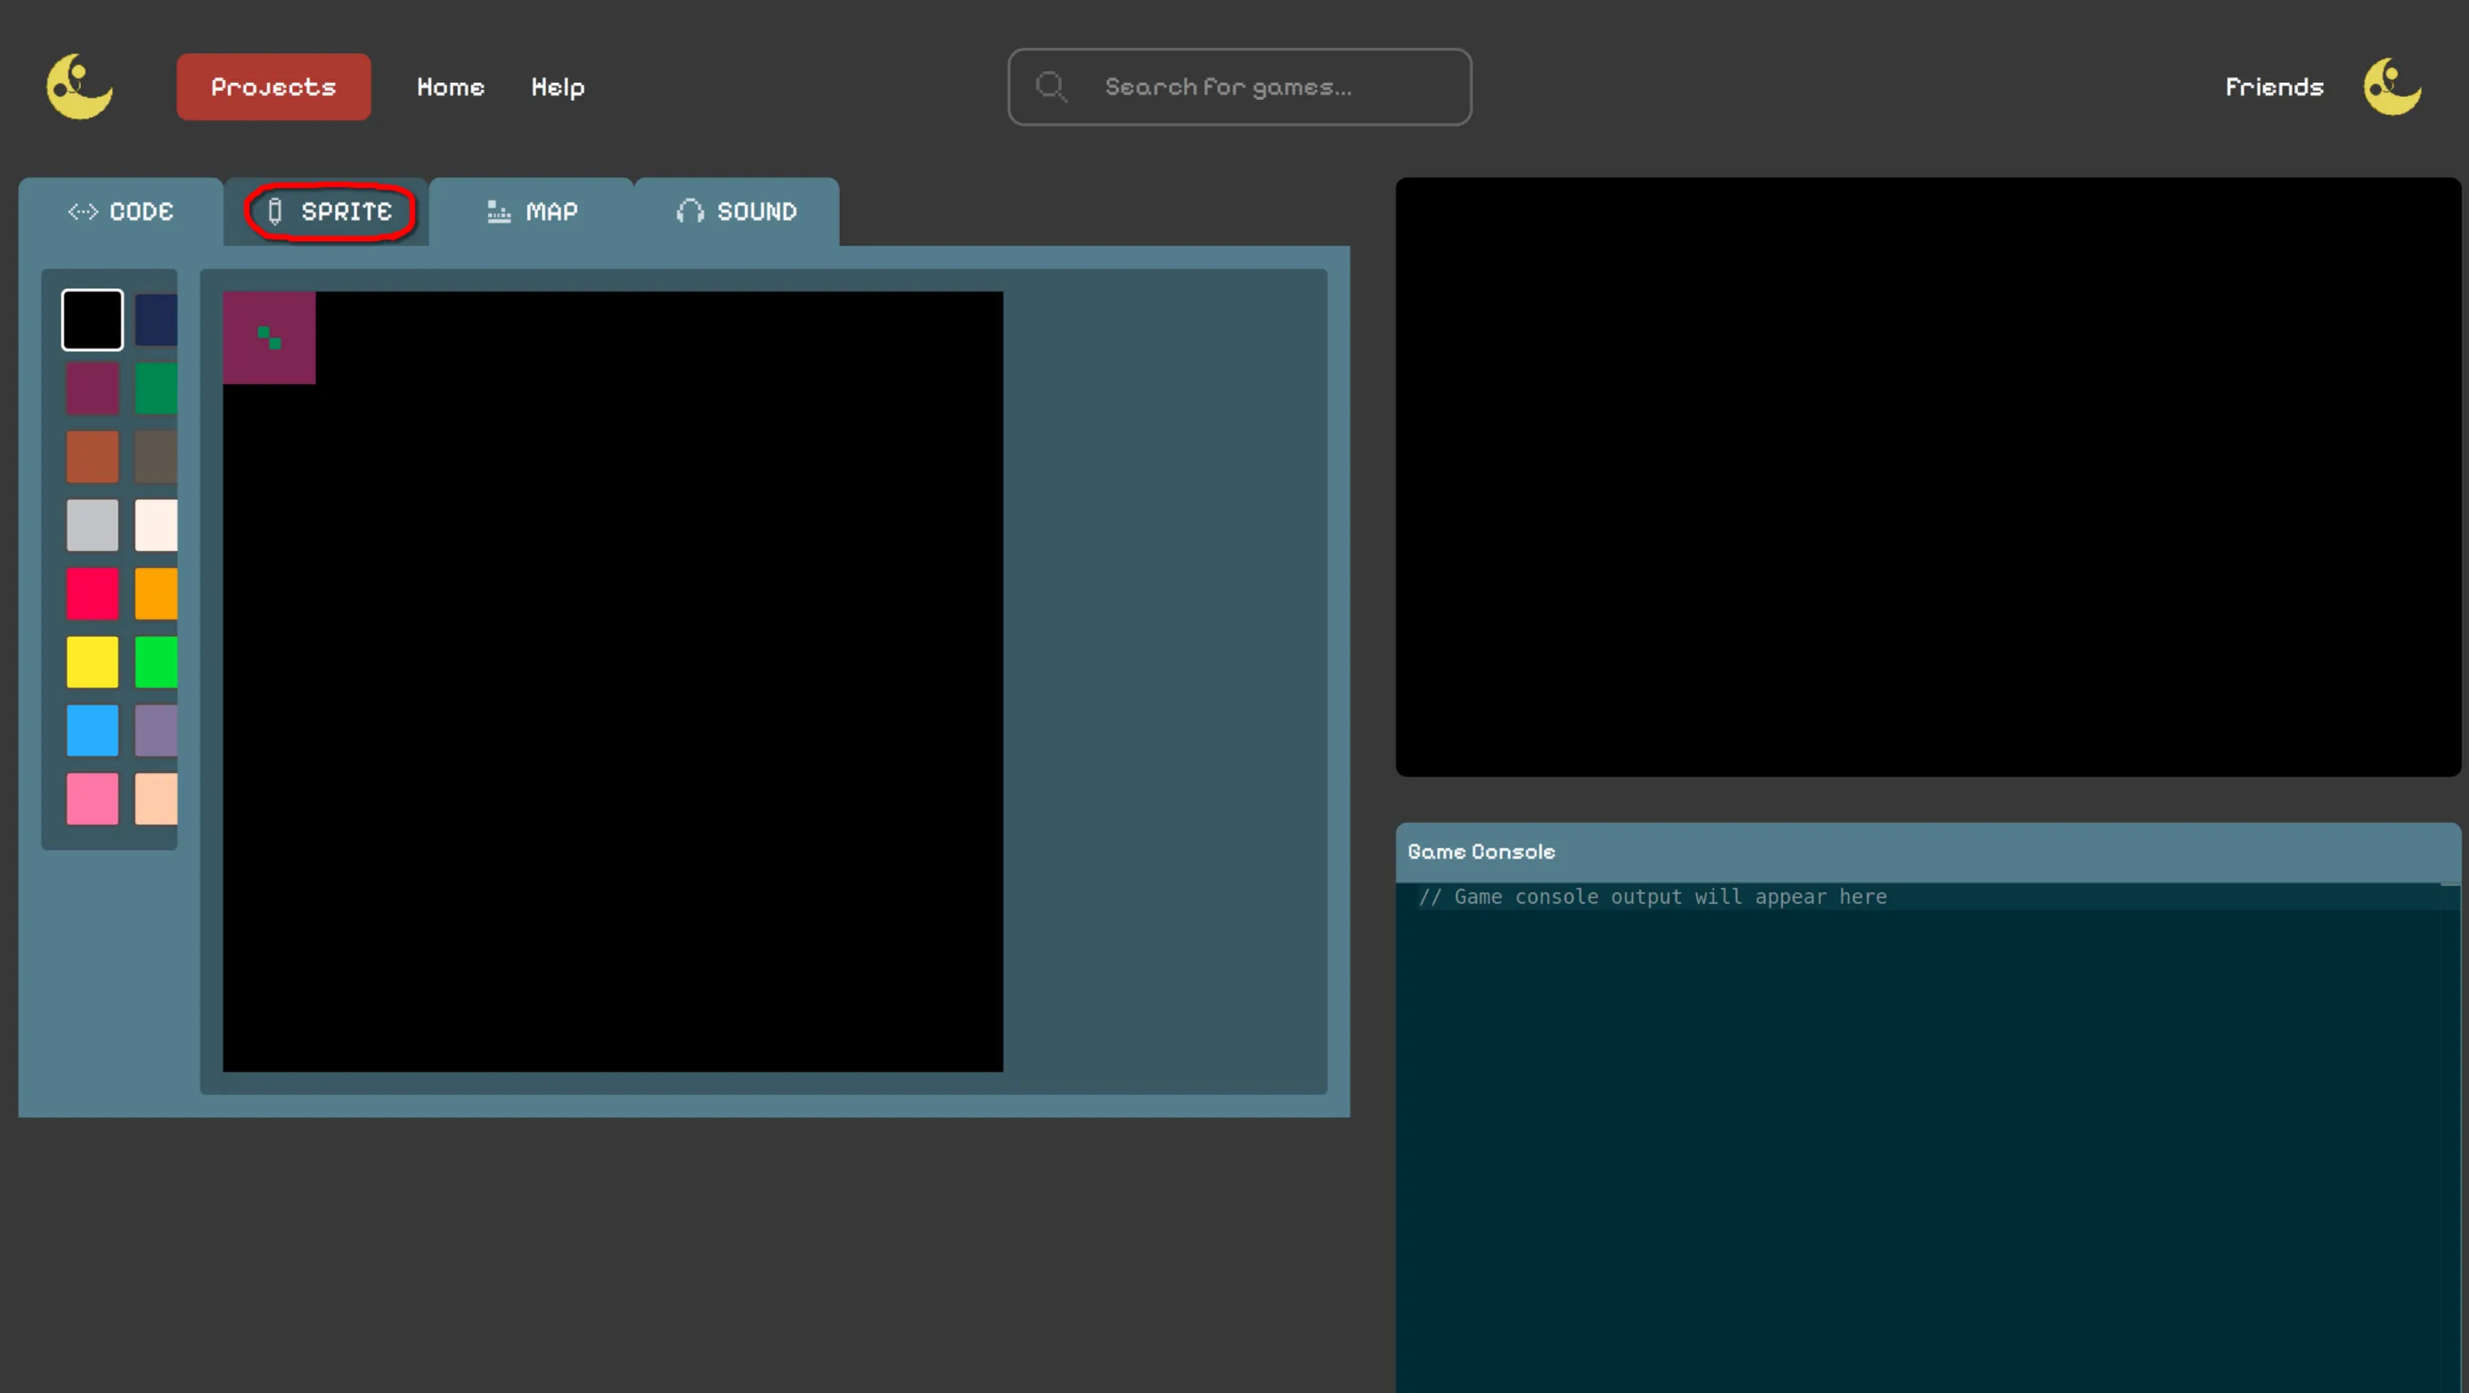Select the brown color swatch

(92, 456)
